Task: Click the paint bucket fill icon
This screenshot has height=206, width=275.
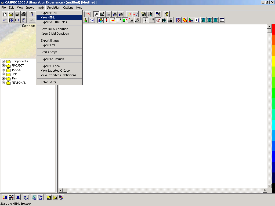Action: tap(164, 20)
